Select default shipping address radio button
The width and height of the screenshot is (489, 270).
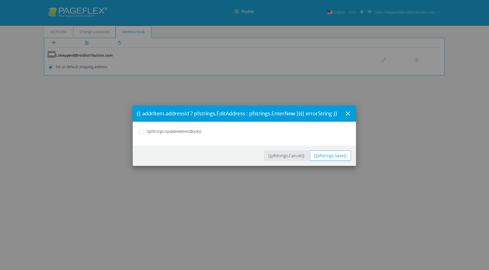[51, 67]
